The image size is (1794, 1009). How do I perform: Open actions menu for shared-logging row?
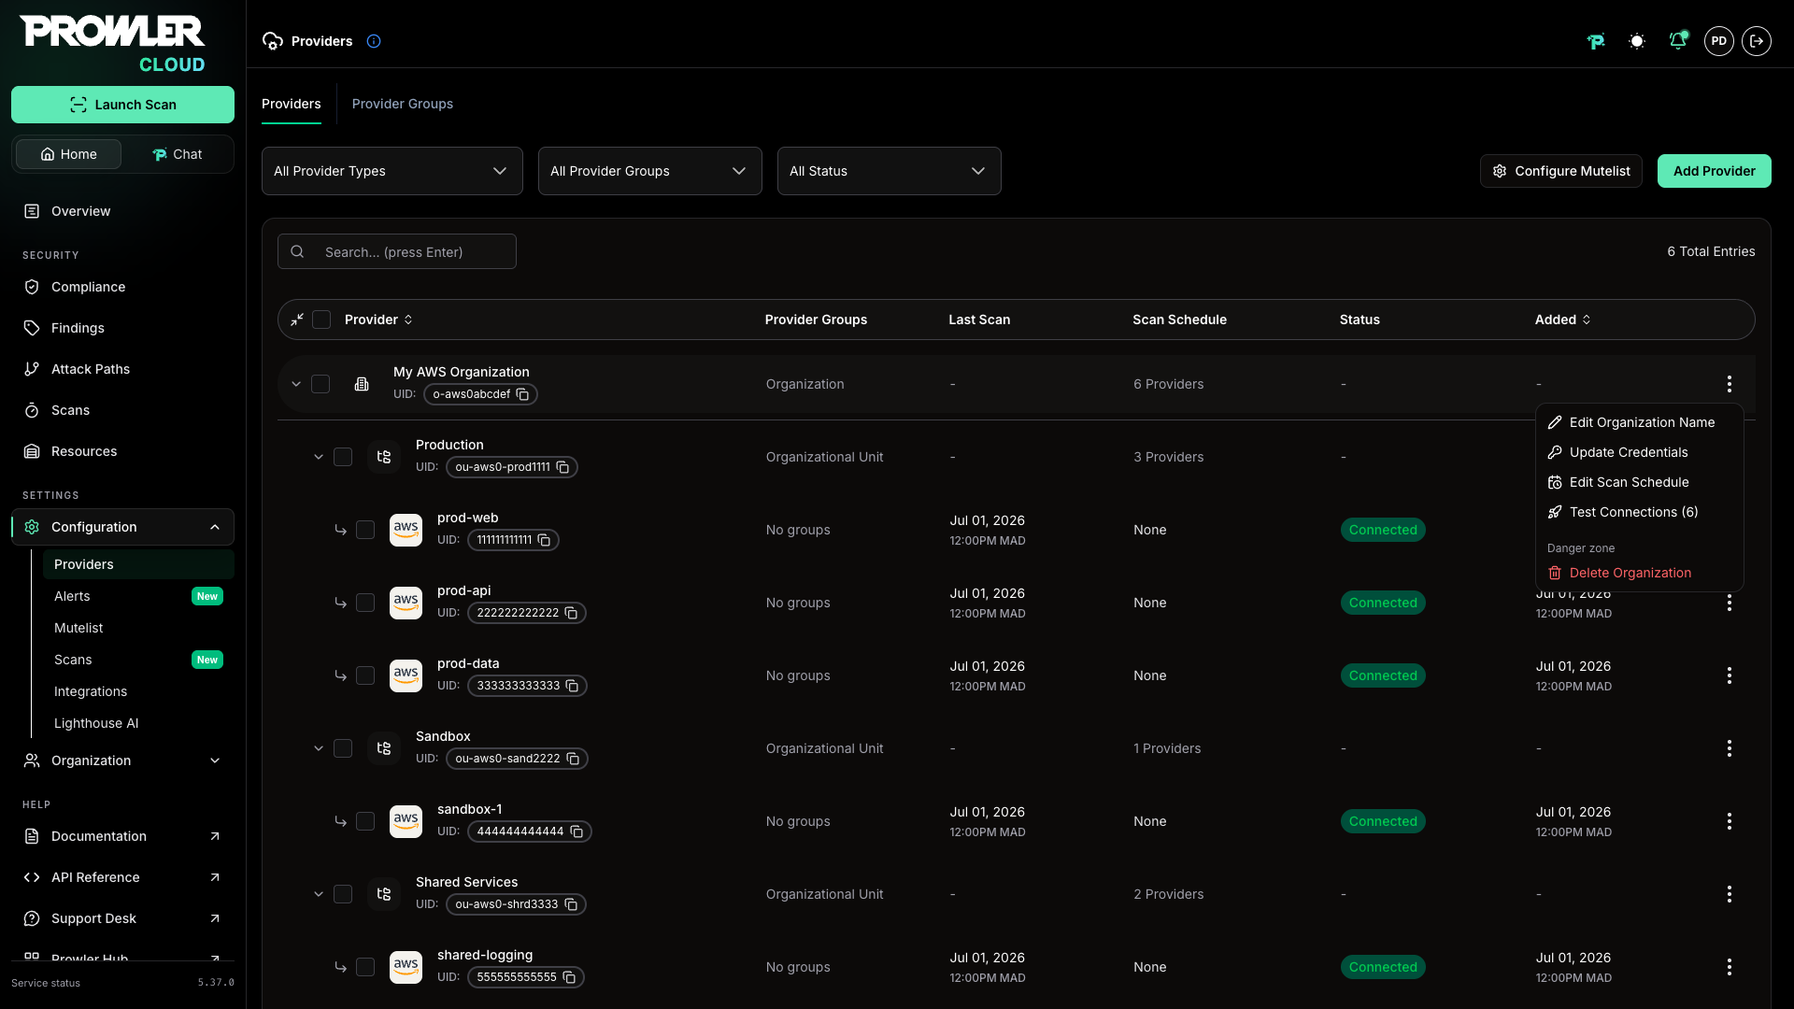[1730, 967]
